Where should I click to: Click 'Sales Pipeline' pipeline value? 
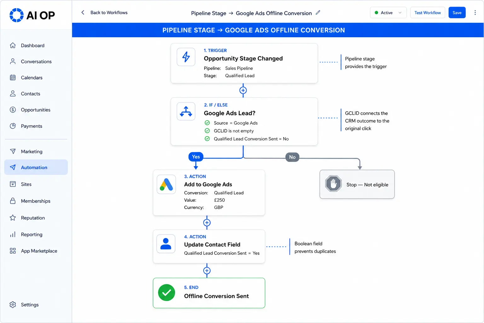coord(239,68)
